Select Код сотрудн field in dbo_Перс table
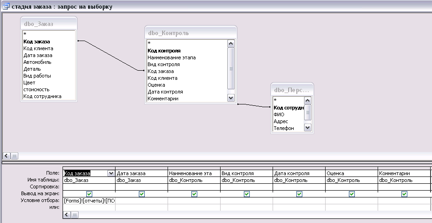This screenshot has height=223, width=432. tap(289, 108)
